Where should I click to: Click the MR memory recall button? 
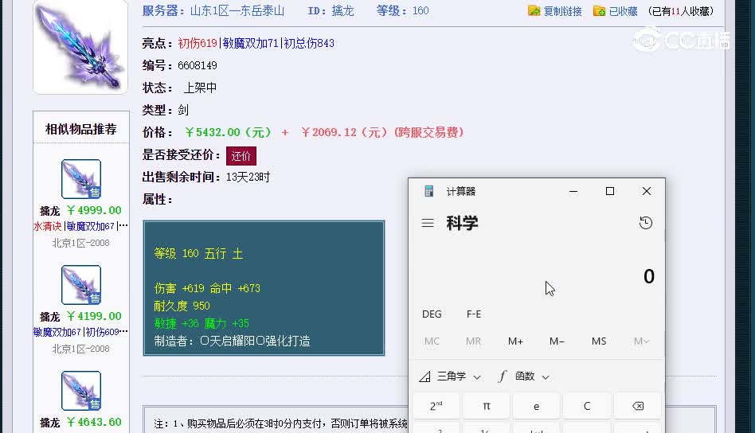pos(473,341)
